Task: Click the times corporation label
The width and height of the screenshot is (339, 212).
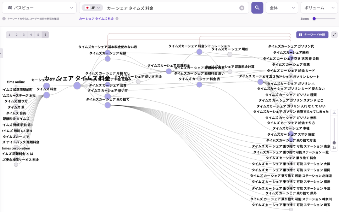Action: (16, 148)
